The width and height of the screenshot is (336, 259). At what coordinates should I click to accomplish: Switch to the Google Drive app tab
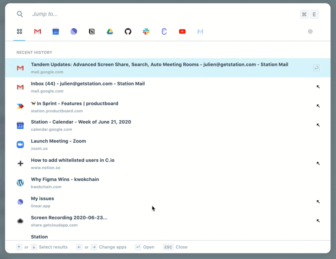pos(110,32)
